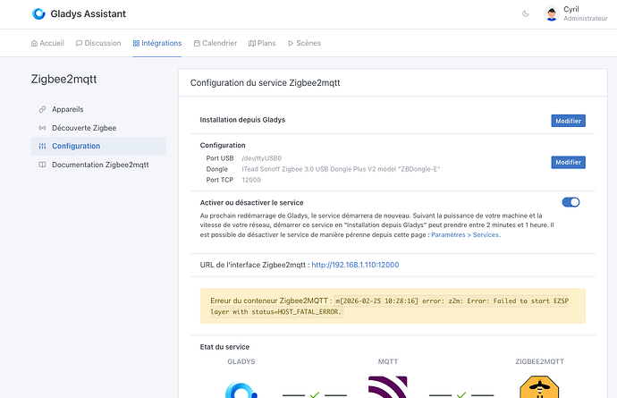Click the Etat du service heading
Image resolution: width=617 pixels, height=398 pixels.
click(224, 347)
